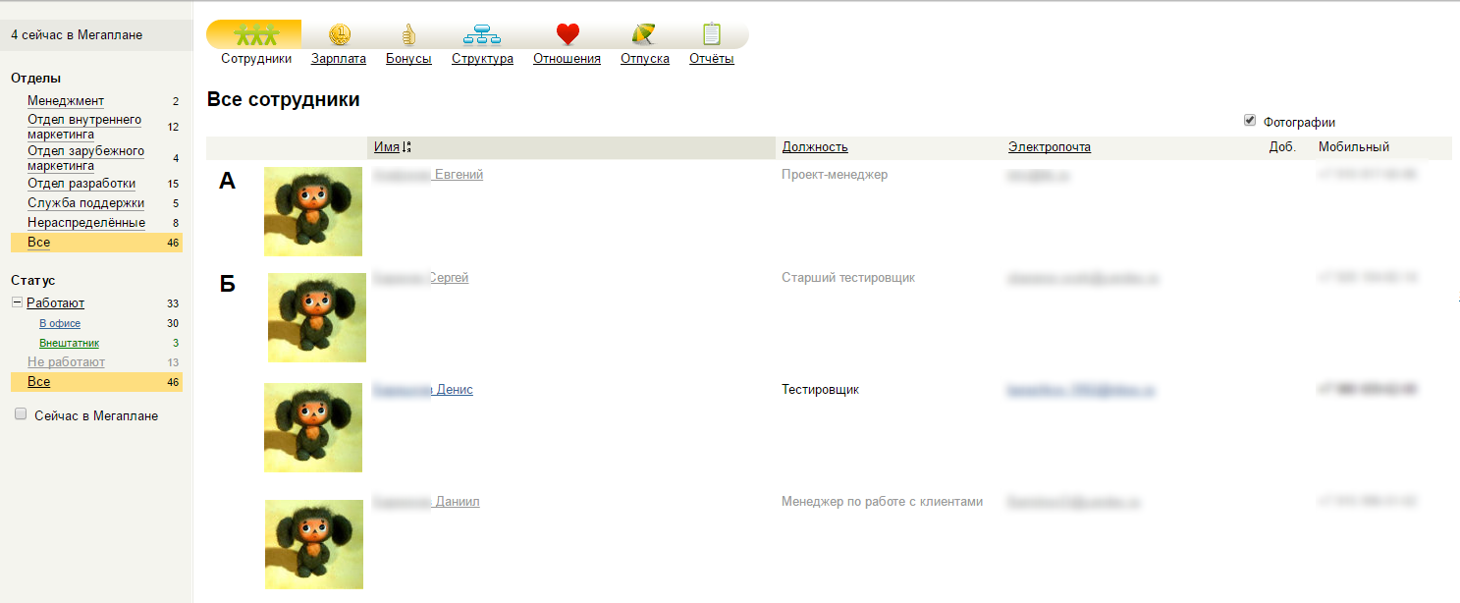
Task: Go to the Структура tab label
Action: point(482,59)
